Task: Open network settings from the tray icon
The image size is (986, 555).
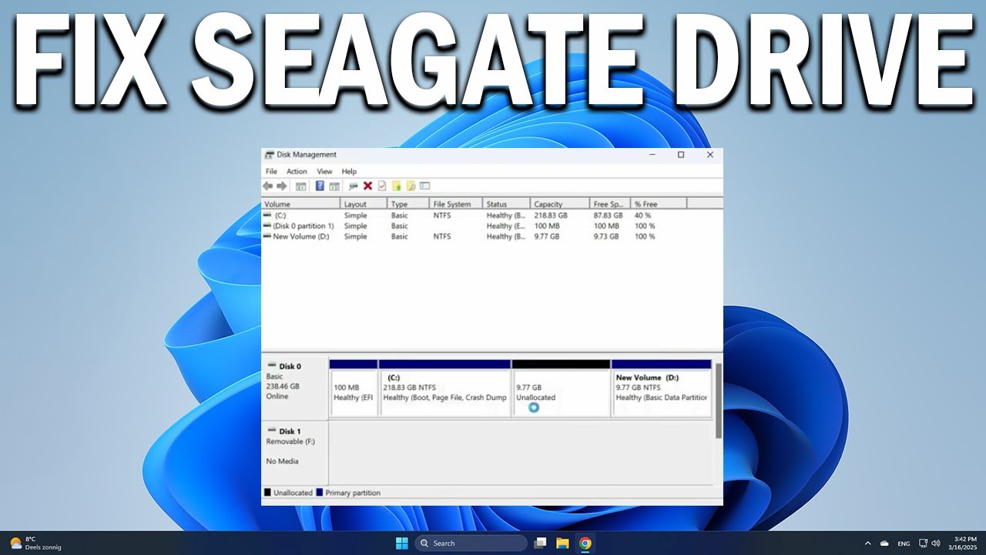Action: (924, 543)
